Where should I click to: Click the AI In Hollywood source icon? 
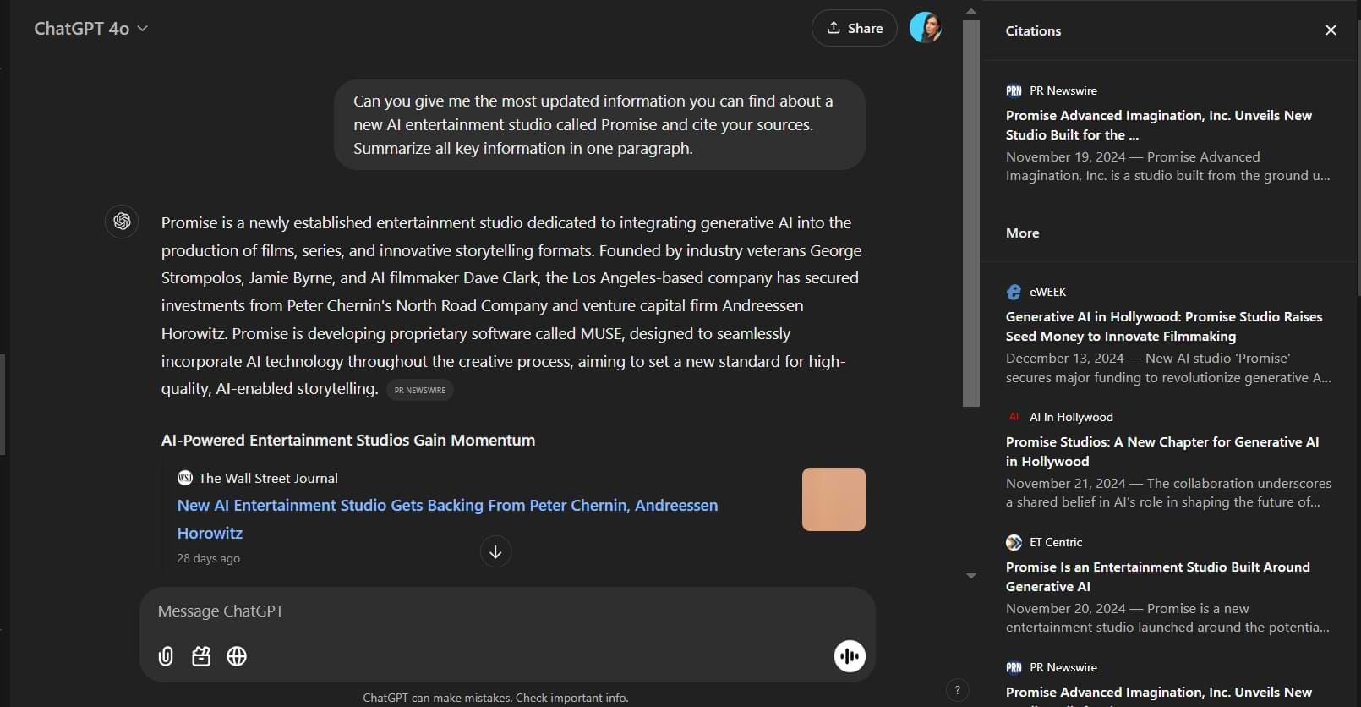pos(1014,417)
